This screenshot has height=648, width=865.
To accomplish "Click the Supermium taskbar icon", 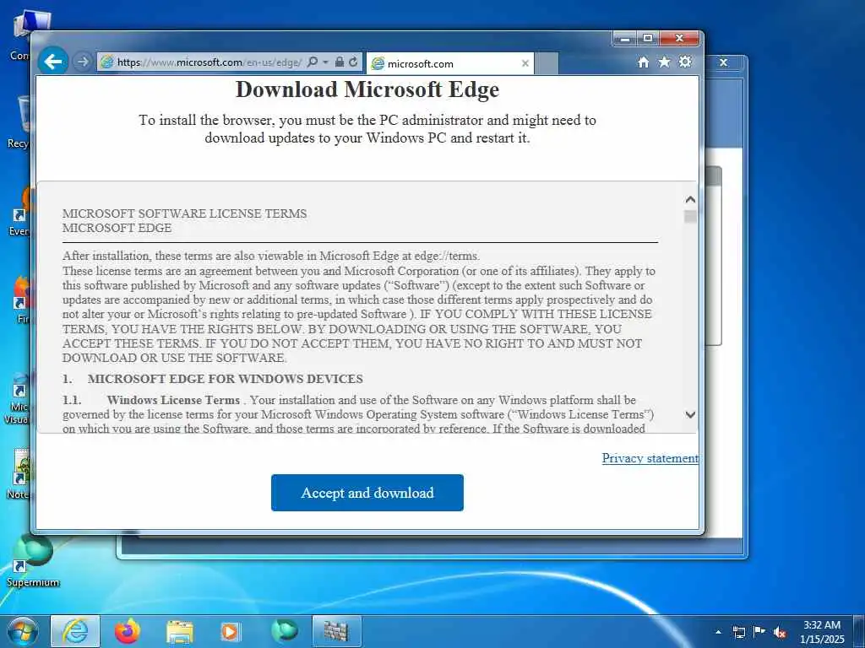I will (x=285, y=631).
